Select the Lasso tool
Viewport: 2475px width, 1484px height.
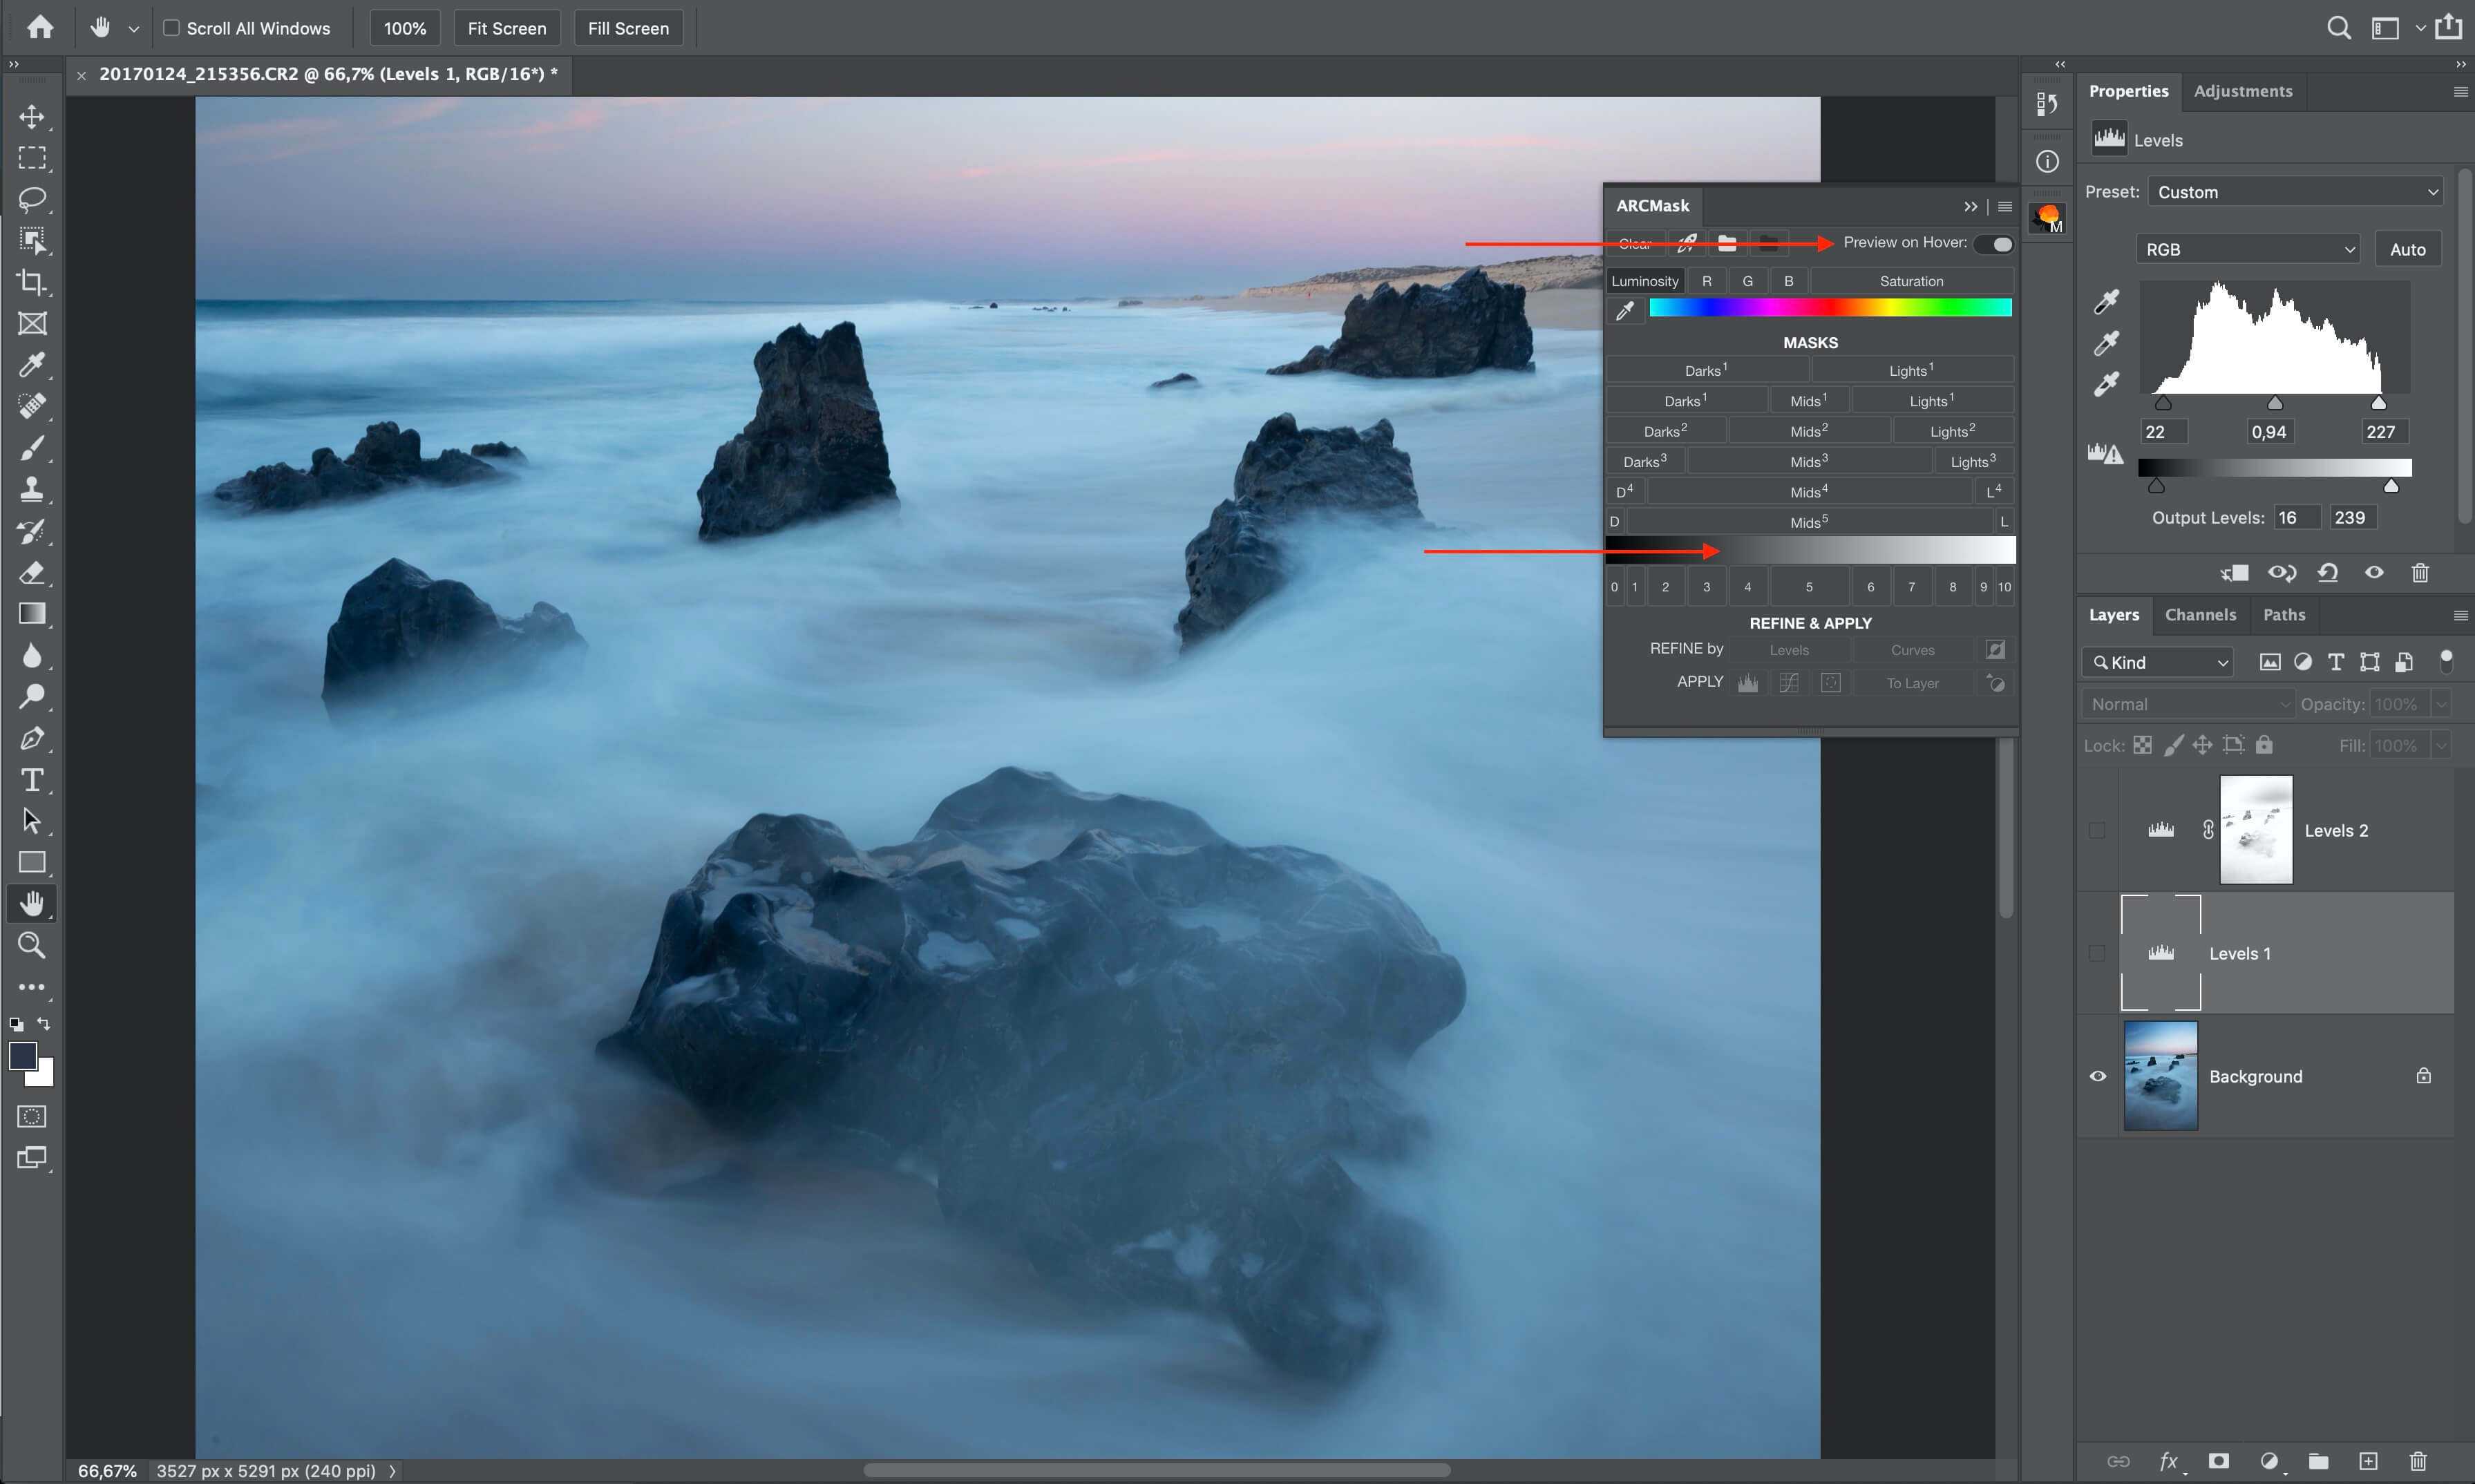point(32,199)
